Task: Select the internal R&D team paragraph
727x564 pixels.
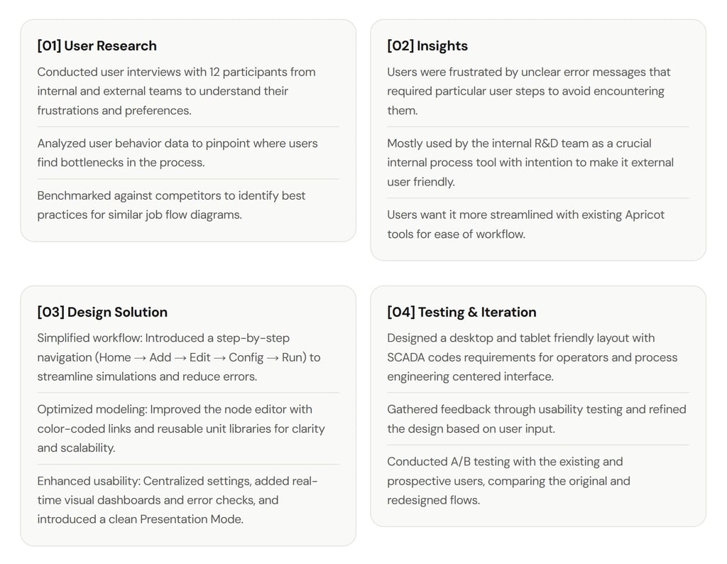Action: (x=530, y=163)
